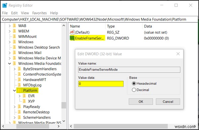This screenshot has width=199, height=130.
Task: Select the Decimal base option
Action: tap(134, 90)
